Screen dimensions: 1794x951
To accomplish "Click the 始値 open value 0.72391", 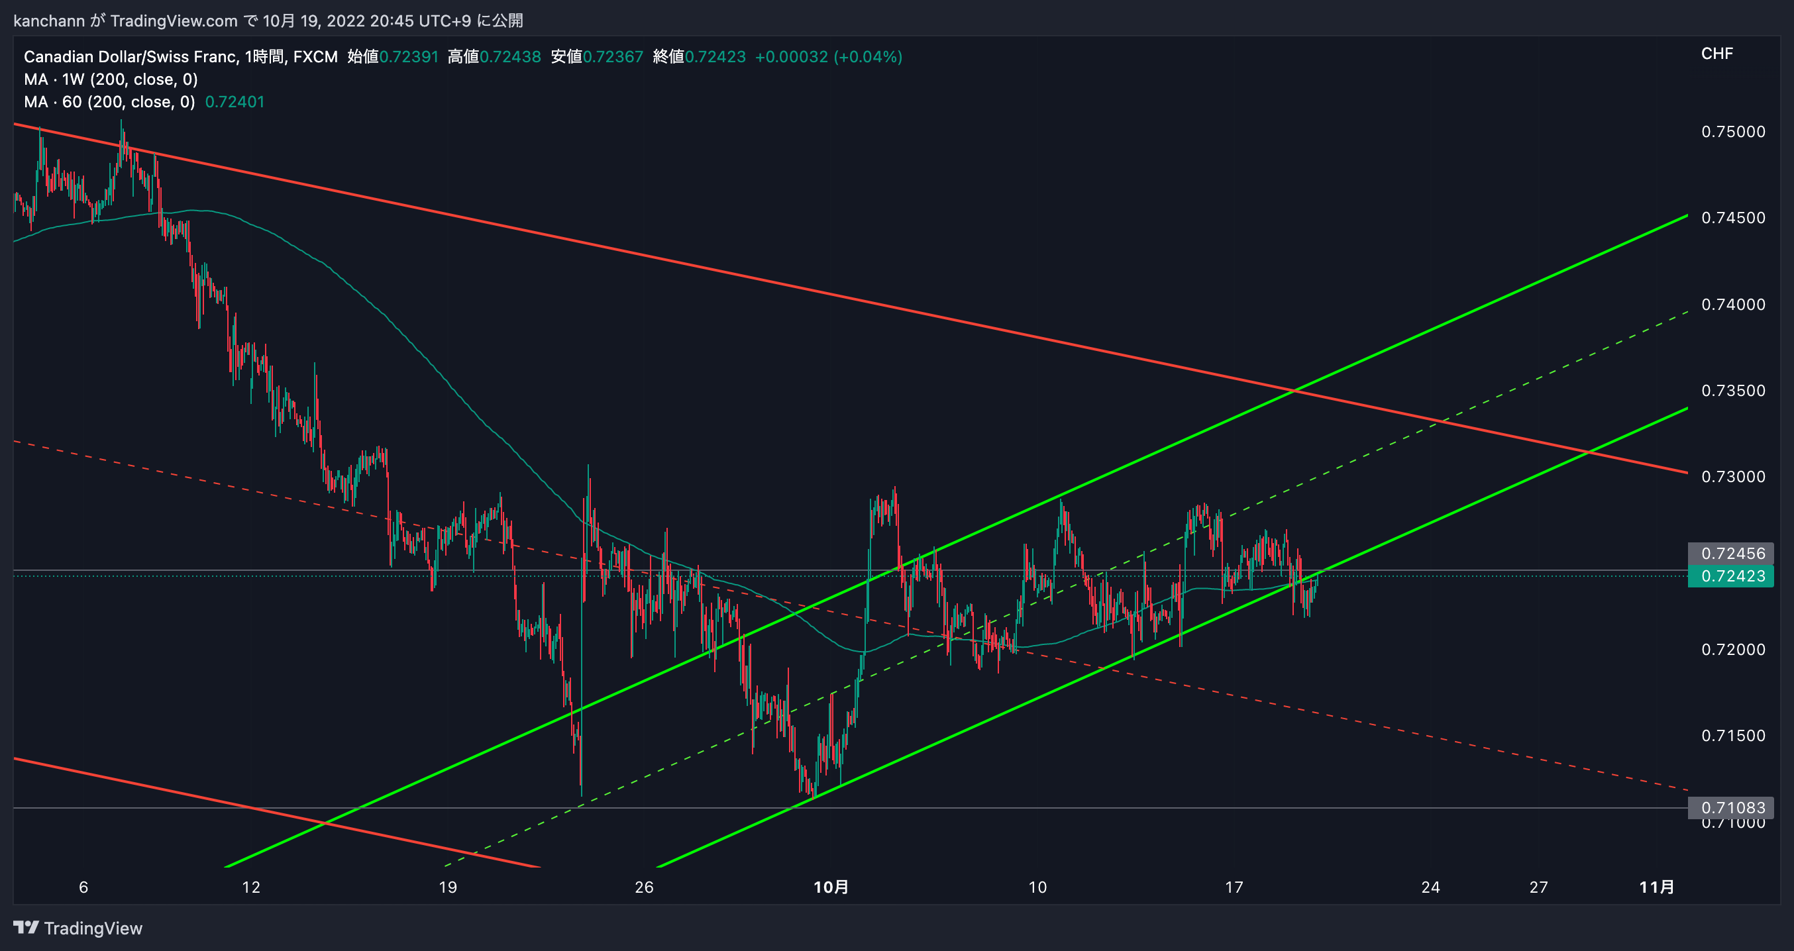I will pyautogui.click(x=409, y=56).
